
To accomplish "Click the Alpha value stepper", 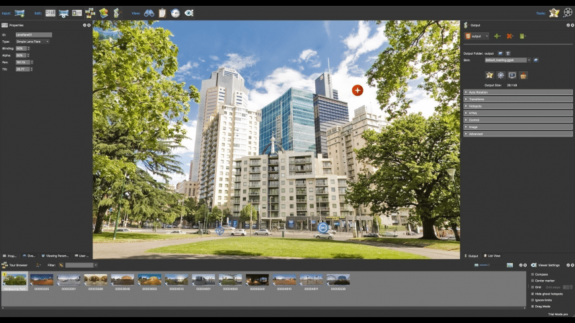I will (28, 55).
